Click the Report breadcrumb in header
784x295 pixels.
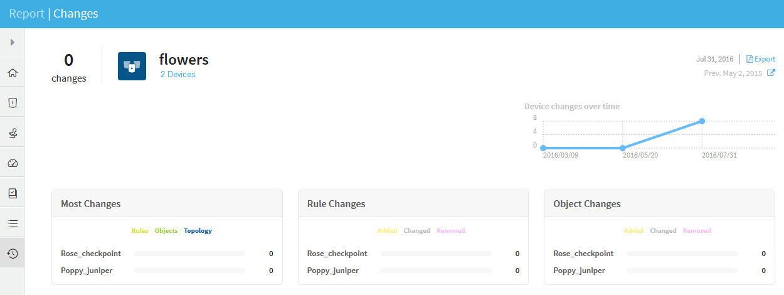click(26, 13)
